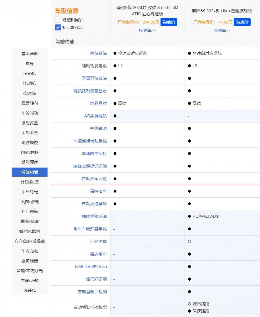Open the 换辆车 dropdown under the Mercedes S-Class
260x317 pixels.
click(x=145, y=30)
